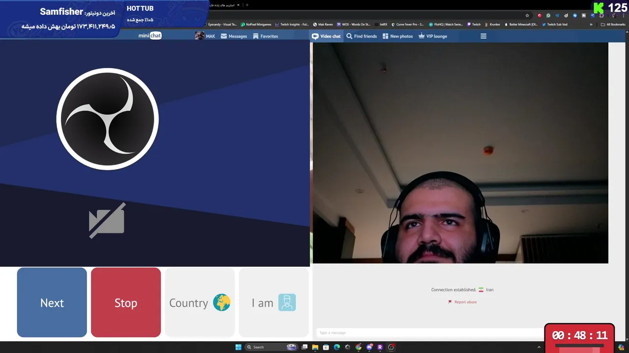Viewport: 629px width, 353px height.
Task: Open the Unity-style app on taskbar
Action: 347,347
